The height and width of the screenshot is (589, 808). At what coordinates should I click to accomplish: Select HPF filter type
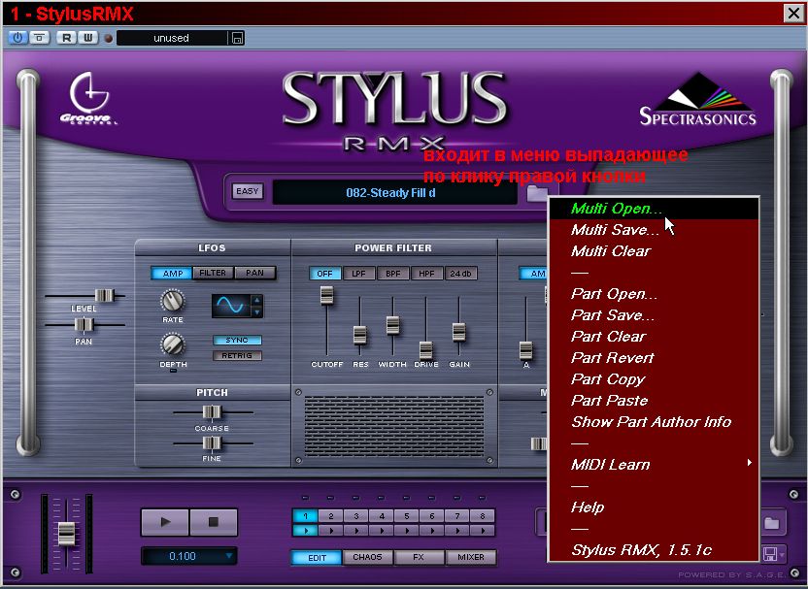[x=426, y=274]
